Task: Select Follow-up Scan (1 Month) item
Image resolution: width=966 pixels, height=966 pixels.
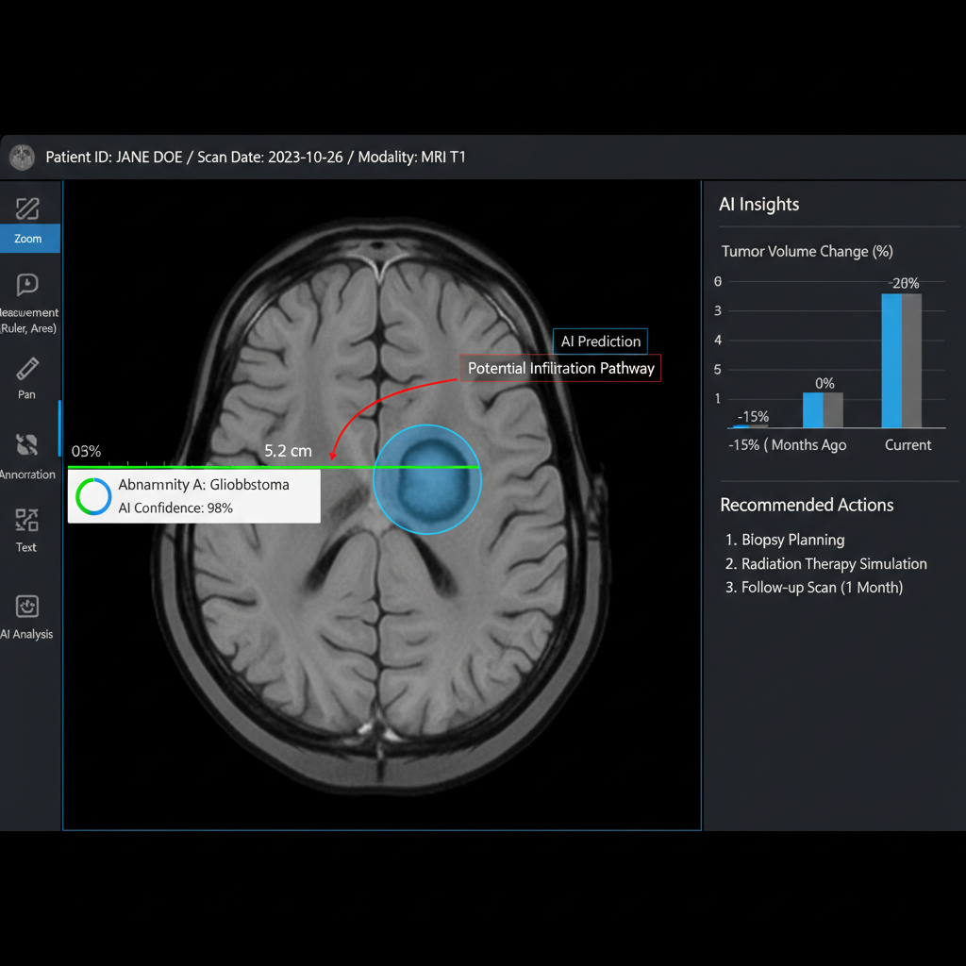Action: click(814, 587)
